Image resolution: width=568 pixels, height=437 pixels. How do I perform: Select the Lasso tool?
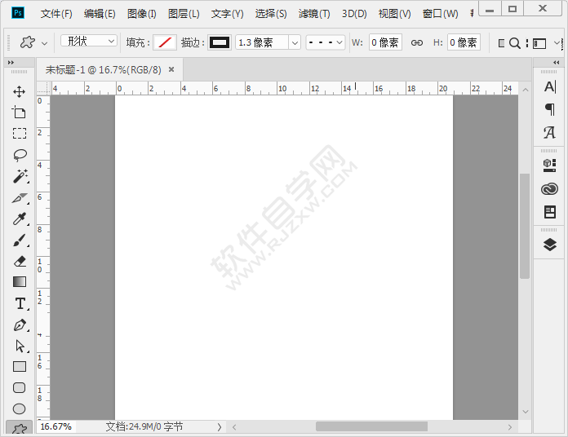tap(20, 155)
